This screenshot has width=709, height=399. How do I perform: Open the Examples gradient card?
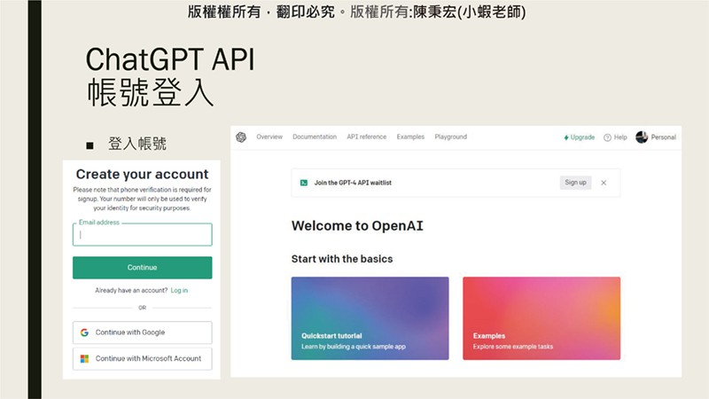[x=541, y=318]
